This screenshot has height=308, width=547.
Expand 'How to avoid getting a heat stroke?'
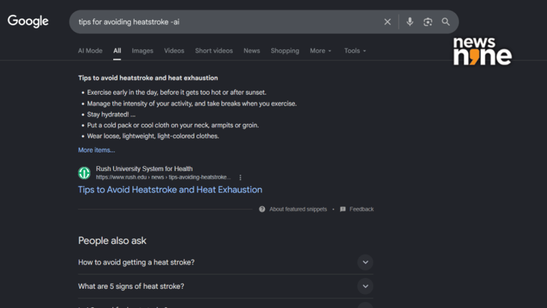click(365, 262)
